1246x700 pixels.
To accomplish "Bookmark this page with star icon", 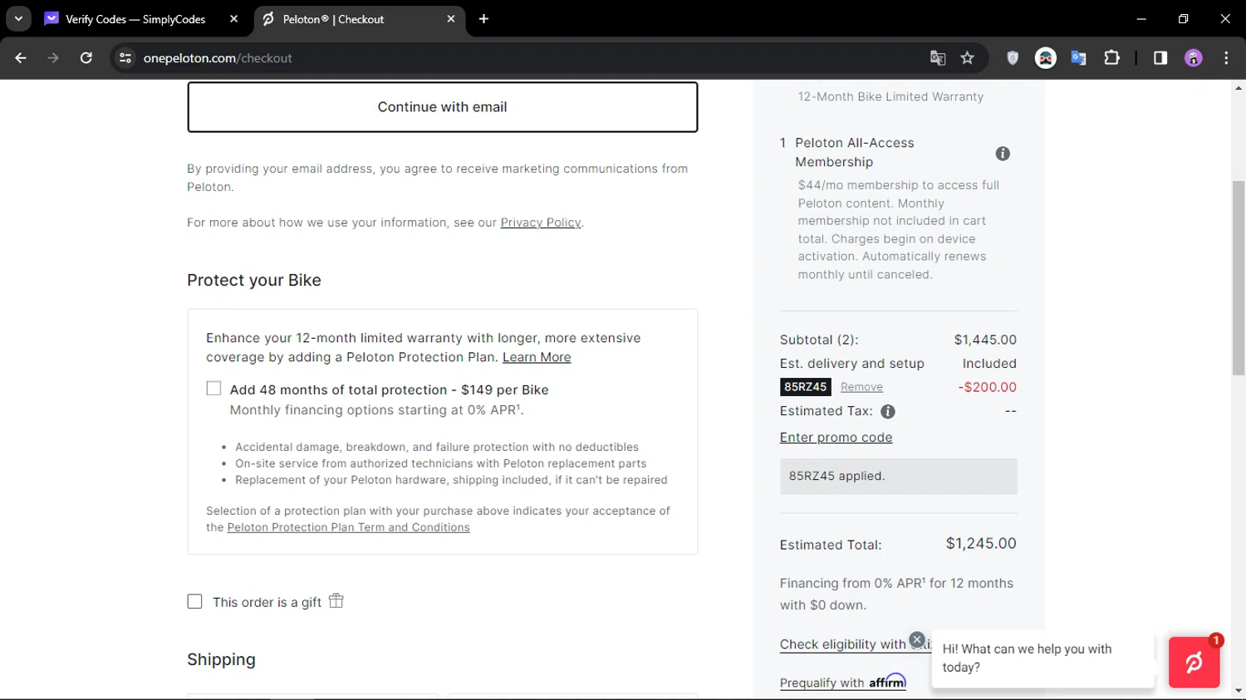I will (967, 58).
